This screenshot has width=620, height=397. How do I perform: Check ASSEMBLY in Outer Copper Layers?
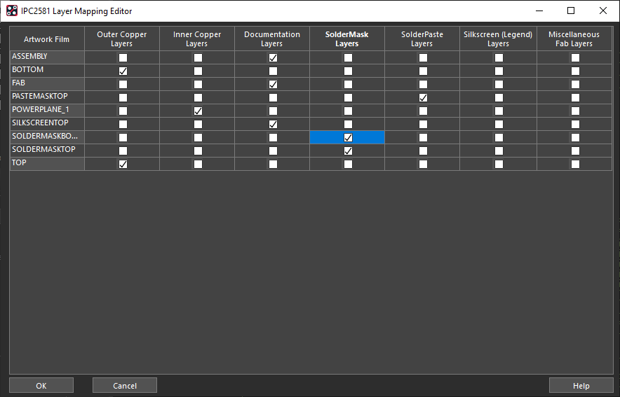[123, 57]
